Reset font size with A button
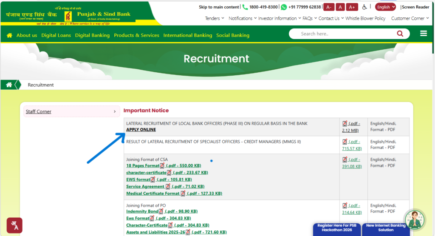The height and width of the screenshot is (236, 435). tap(340, 7)
